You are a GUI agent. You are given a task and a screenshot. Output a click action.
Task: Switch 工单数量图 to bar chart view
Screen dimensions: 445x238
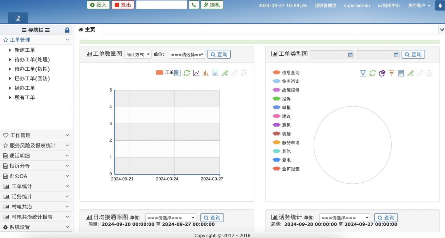point(206,73)
